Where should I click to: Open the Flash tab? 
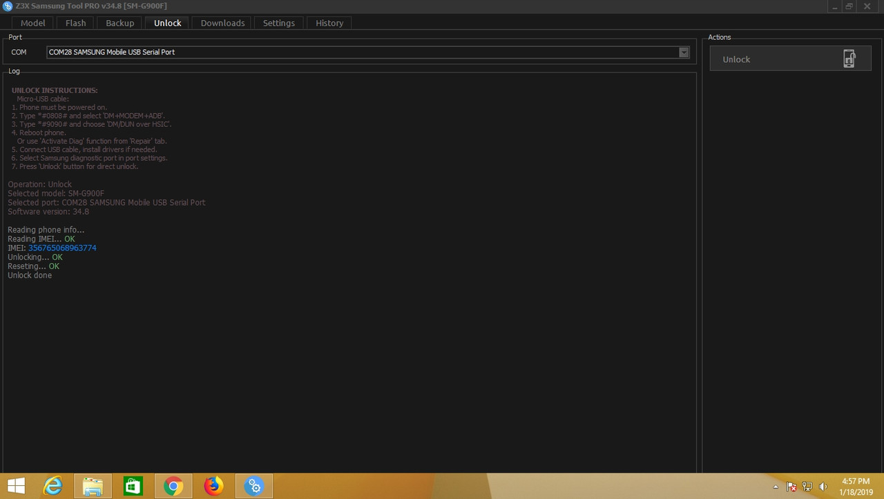(76, 23)
